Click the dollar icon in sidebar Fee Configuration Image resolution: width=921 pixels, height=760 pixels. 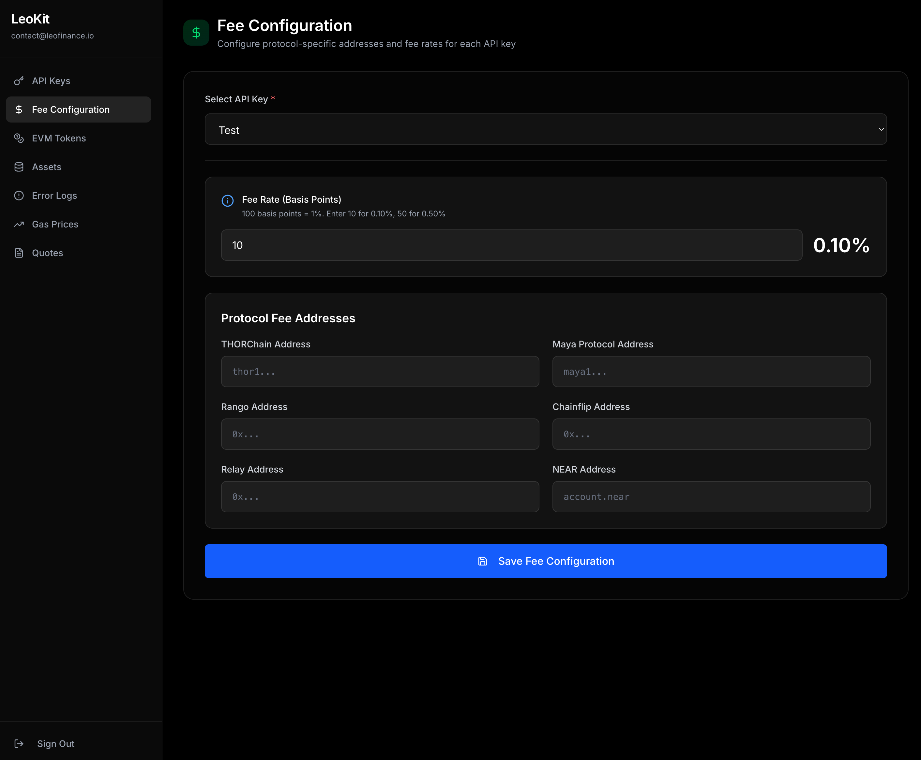pos(19,110)
